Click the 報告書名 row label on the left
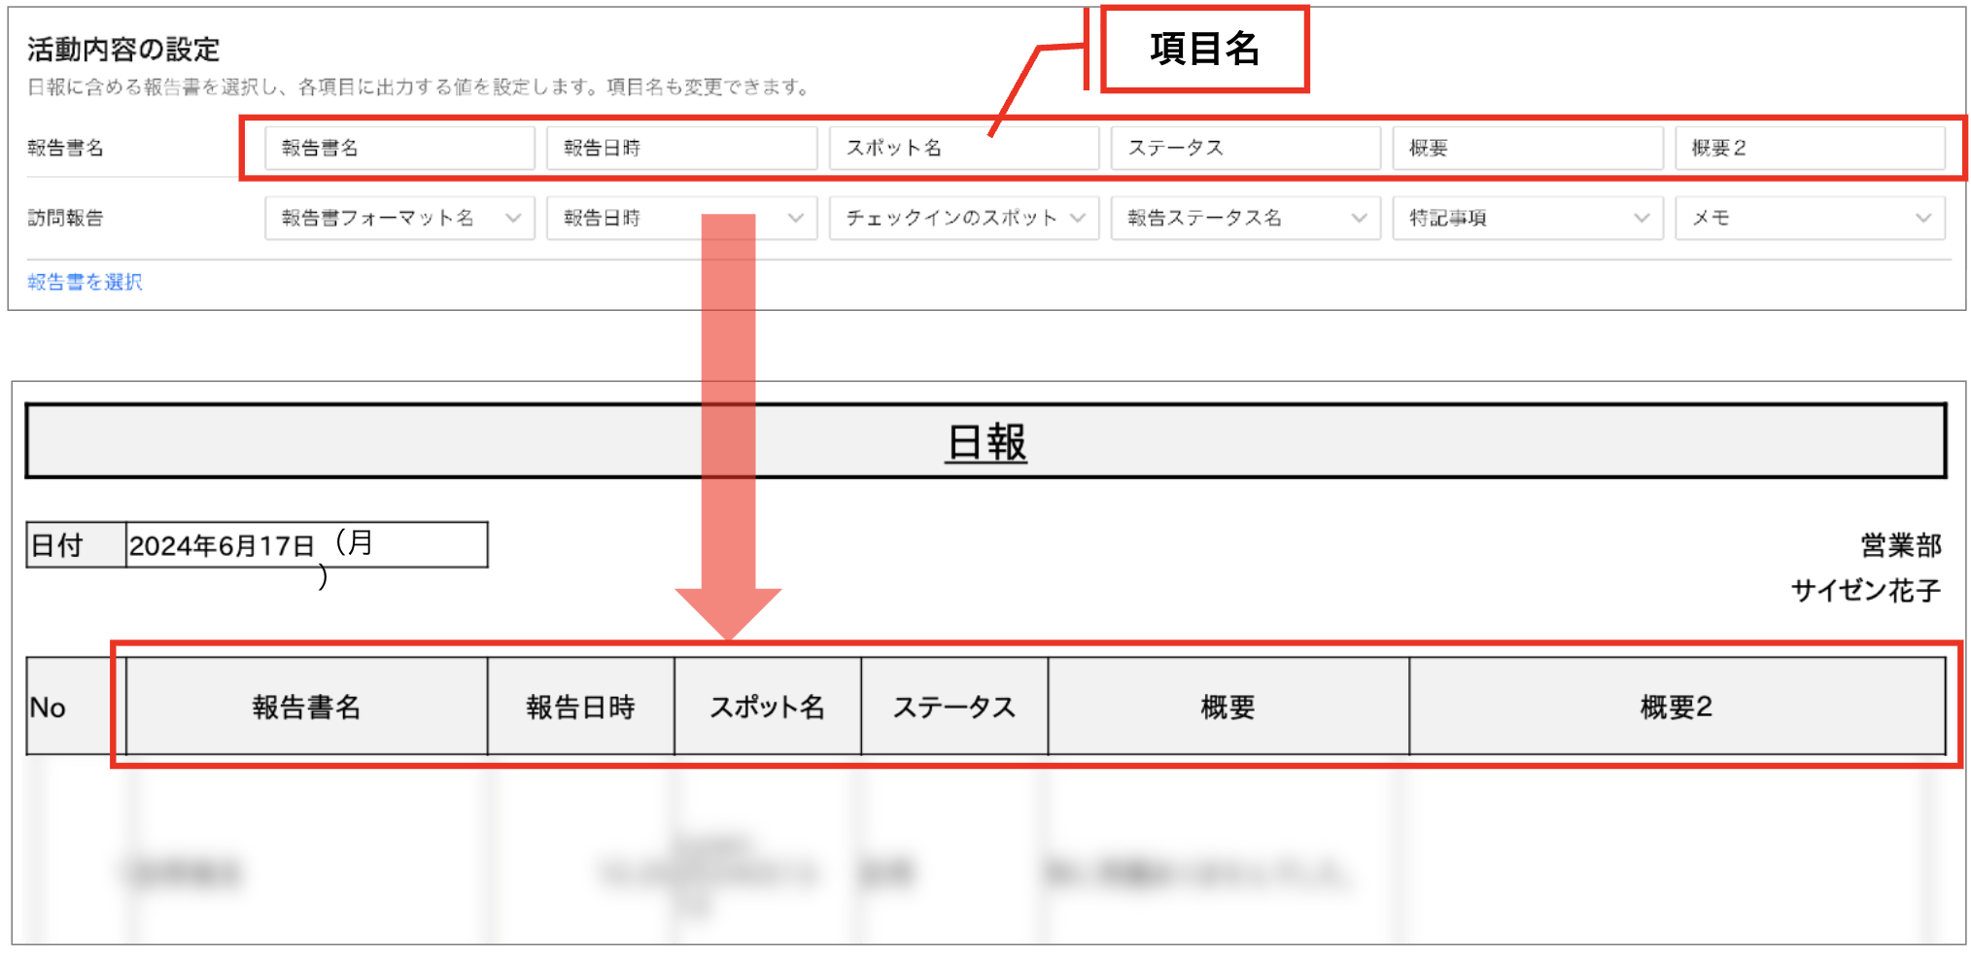This screenshot has width=1971, height=968. pos(65,148)
